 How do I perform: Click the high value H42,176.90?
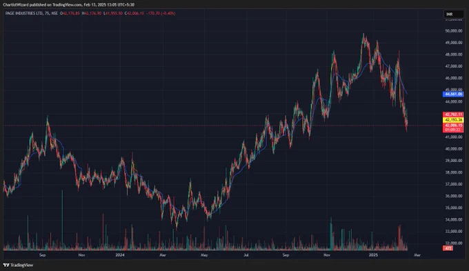click(92, 14)
